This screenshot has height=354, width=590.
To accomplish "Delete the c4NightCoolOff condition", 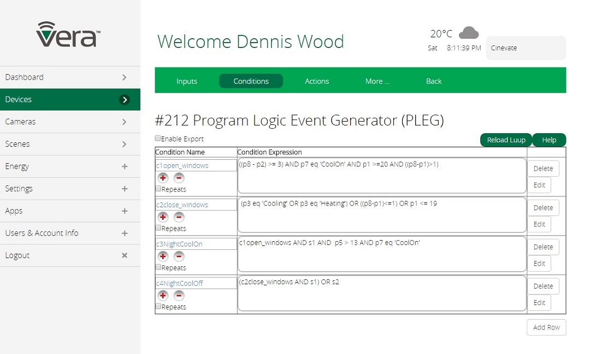I will tap(543, 286).
